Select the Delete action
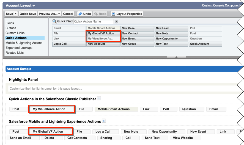This screenshot has width=244, height=145. pyautogui.click(x=52, y=138)
